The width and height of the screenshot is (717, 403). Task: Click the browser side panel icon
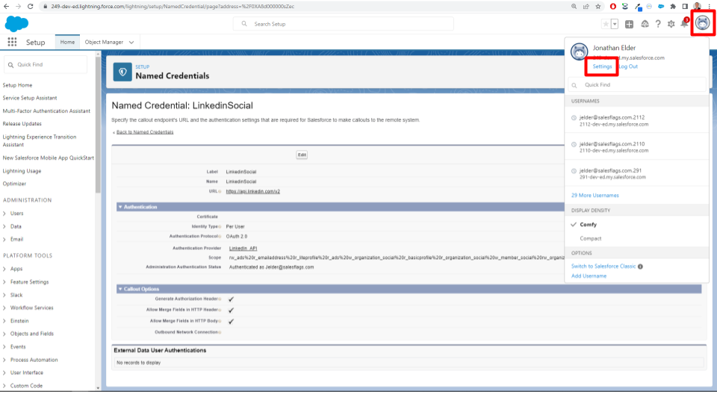(x=685, y=7)
